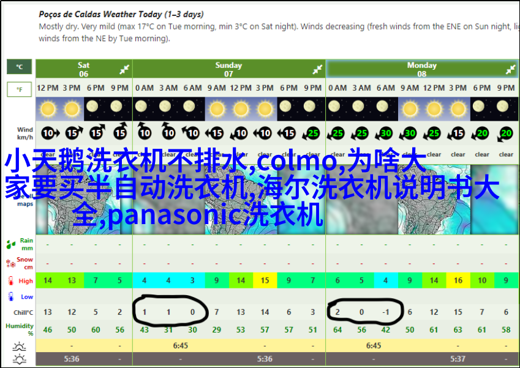The height and width of the screenshot is (368, 520).
Task: Click the sunny icon for Saturday 3 PM
Action: (72, 109)
